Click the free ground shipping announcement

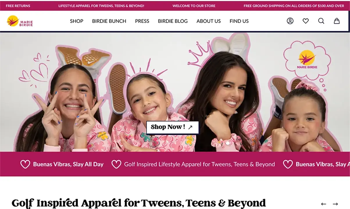pyautogui.click(x=294, y=6)
